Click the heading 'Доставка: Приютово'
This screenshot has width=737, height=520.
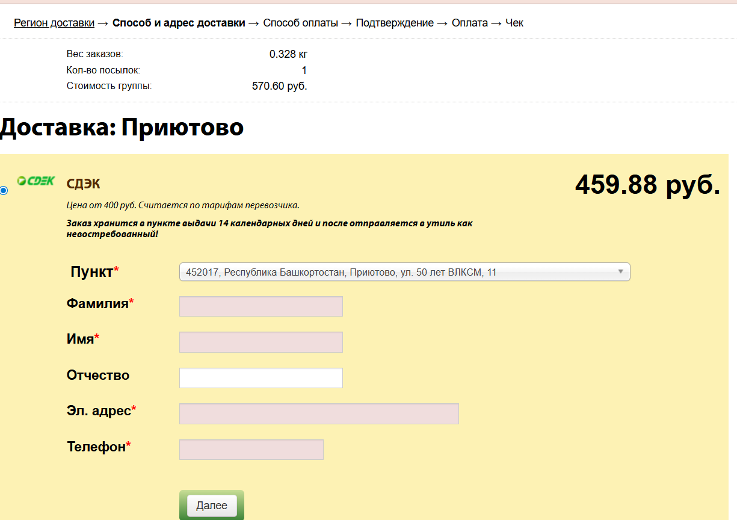tap(122, 127)
